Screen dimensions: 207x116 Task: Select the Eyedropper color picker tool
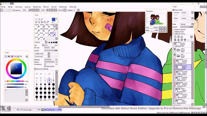[x=48, y=22]
